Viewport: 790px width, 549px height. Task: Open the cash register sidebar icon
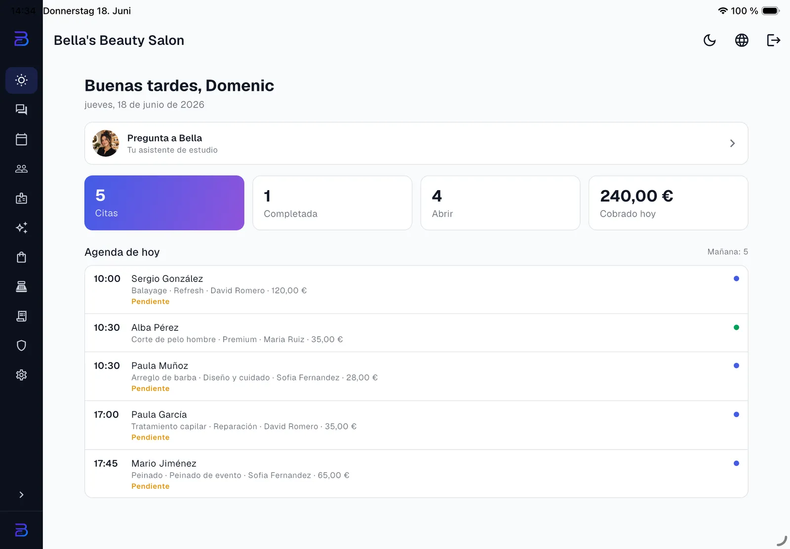coord(21,287)
